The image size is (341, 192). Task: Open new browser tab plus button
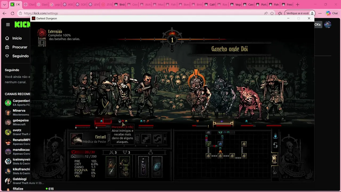298,5
